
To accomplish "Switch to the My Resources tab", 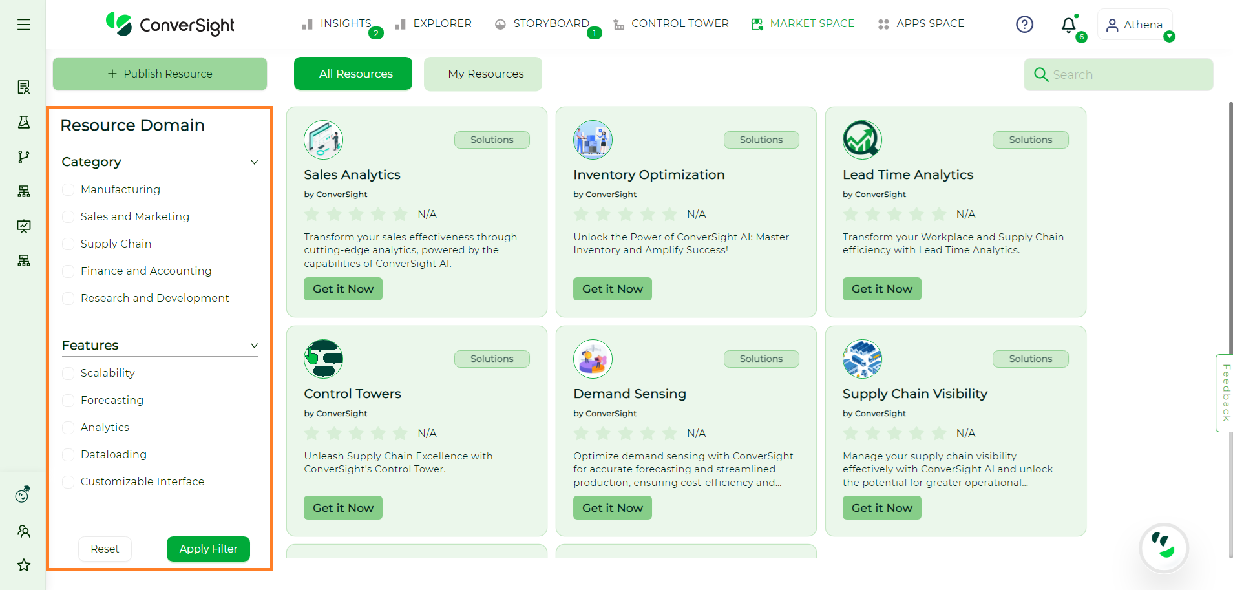I will (483, 74).
